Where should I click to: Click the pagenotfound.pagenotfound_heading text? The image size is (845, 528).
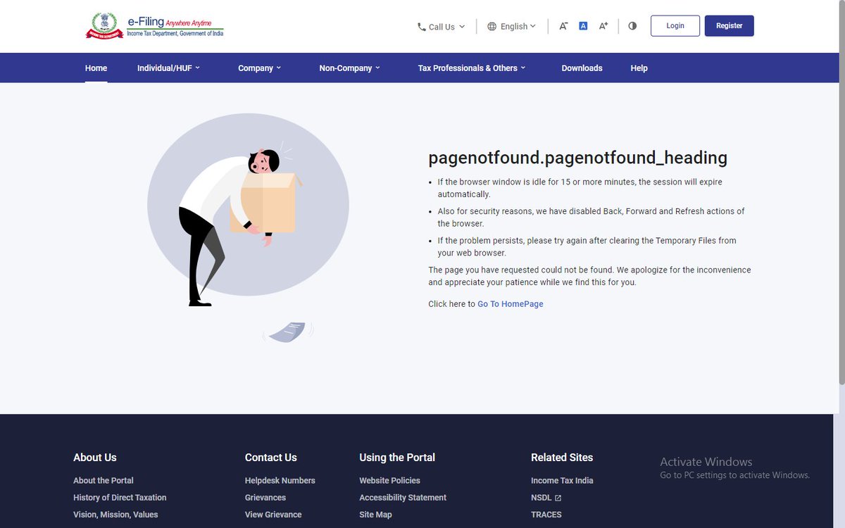tap(577, 158)
